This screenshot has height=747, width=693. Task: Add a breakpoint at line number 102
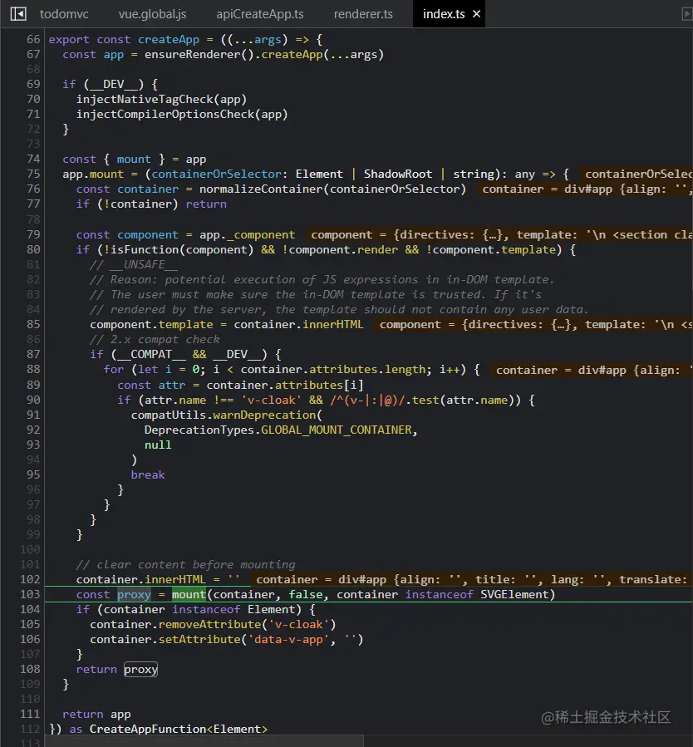click(30, 579)
